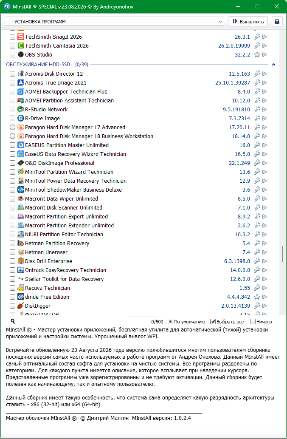Click 'Stellar Toolkit for Data Recovery' label
The height and width of the screenshot is (439, 287).
pos(65,279)
